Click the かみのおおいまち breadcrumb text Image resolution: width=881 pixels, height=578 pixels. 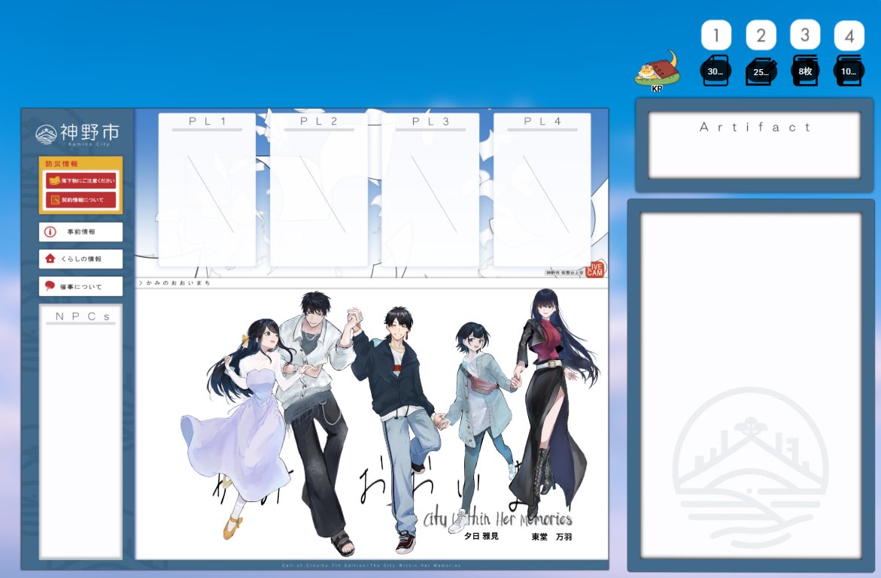click(x=178, y=283)
